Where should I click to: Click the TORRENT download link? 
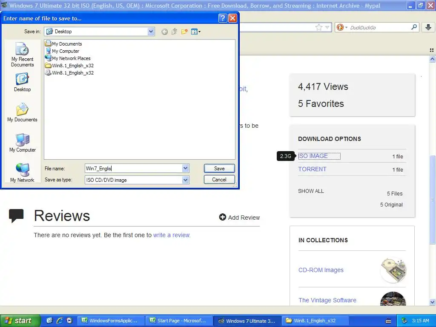tap(312, 169)
